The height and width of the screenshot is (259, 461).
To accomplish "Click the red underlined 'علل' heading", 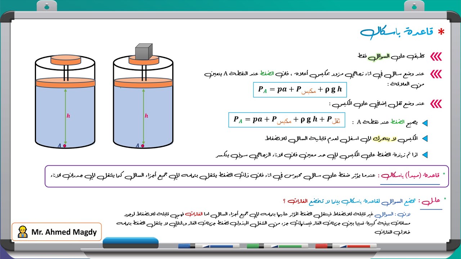I will pyautogui.click(x=431, y=201).
